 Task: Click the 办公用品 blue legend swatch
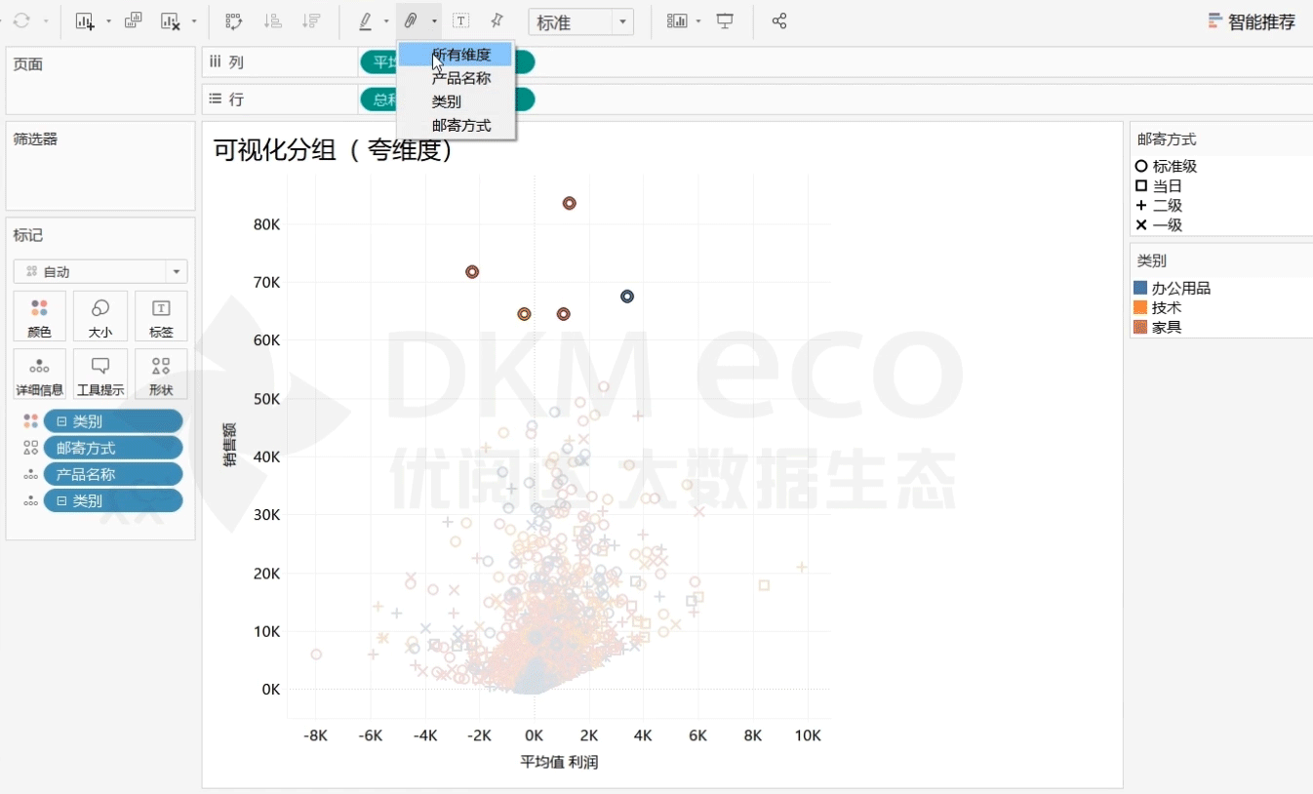click(x=1140, y=289)
